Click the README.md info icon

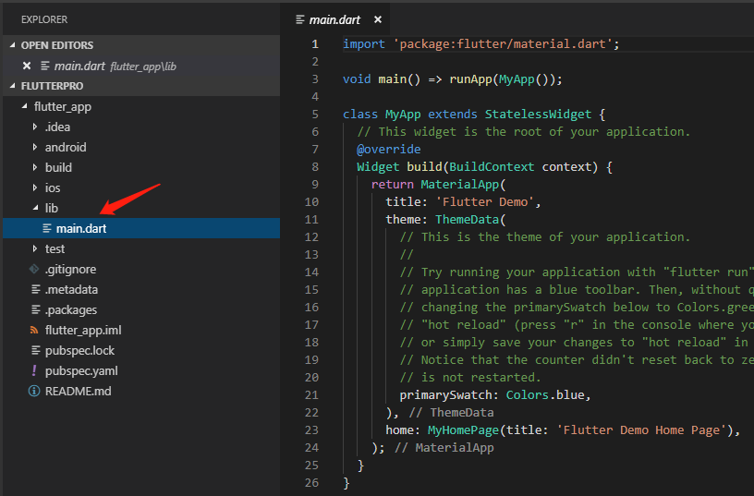[34, 392]
